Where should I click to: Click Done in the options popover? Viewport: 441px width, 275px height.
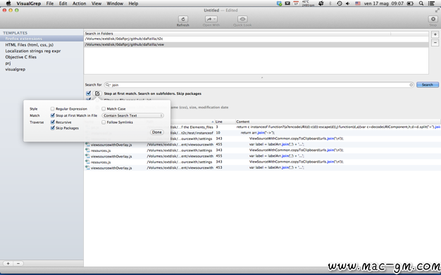(x=157, y=132)
